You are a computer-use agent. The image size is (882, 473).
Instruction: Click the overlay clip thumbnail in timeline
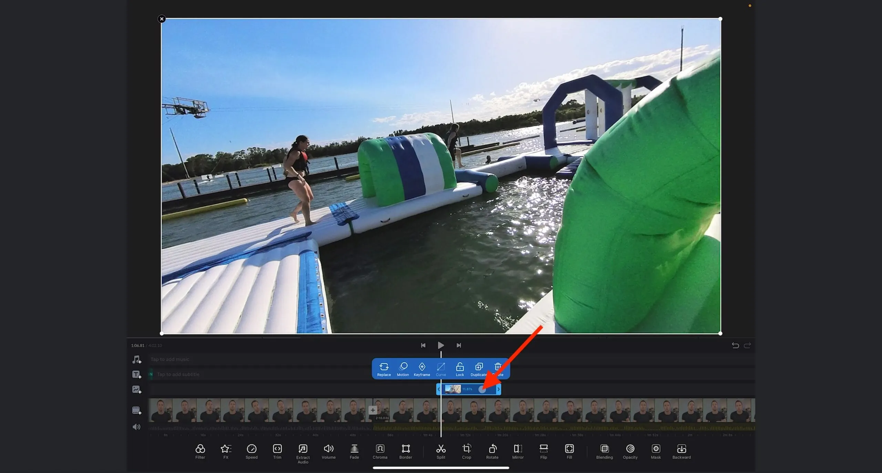point(453,389)
